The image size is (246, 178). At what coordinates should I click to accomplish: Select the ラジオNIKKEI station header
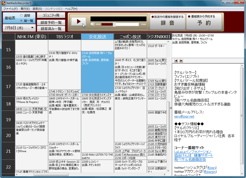pos(159,37)
